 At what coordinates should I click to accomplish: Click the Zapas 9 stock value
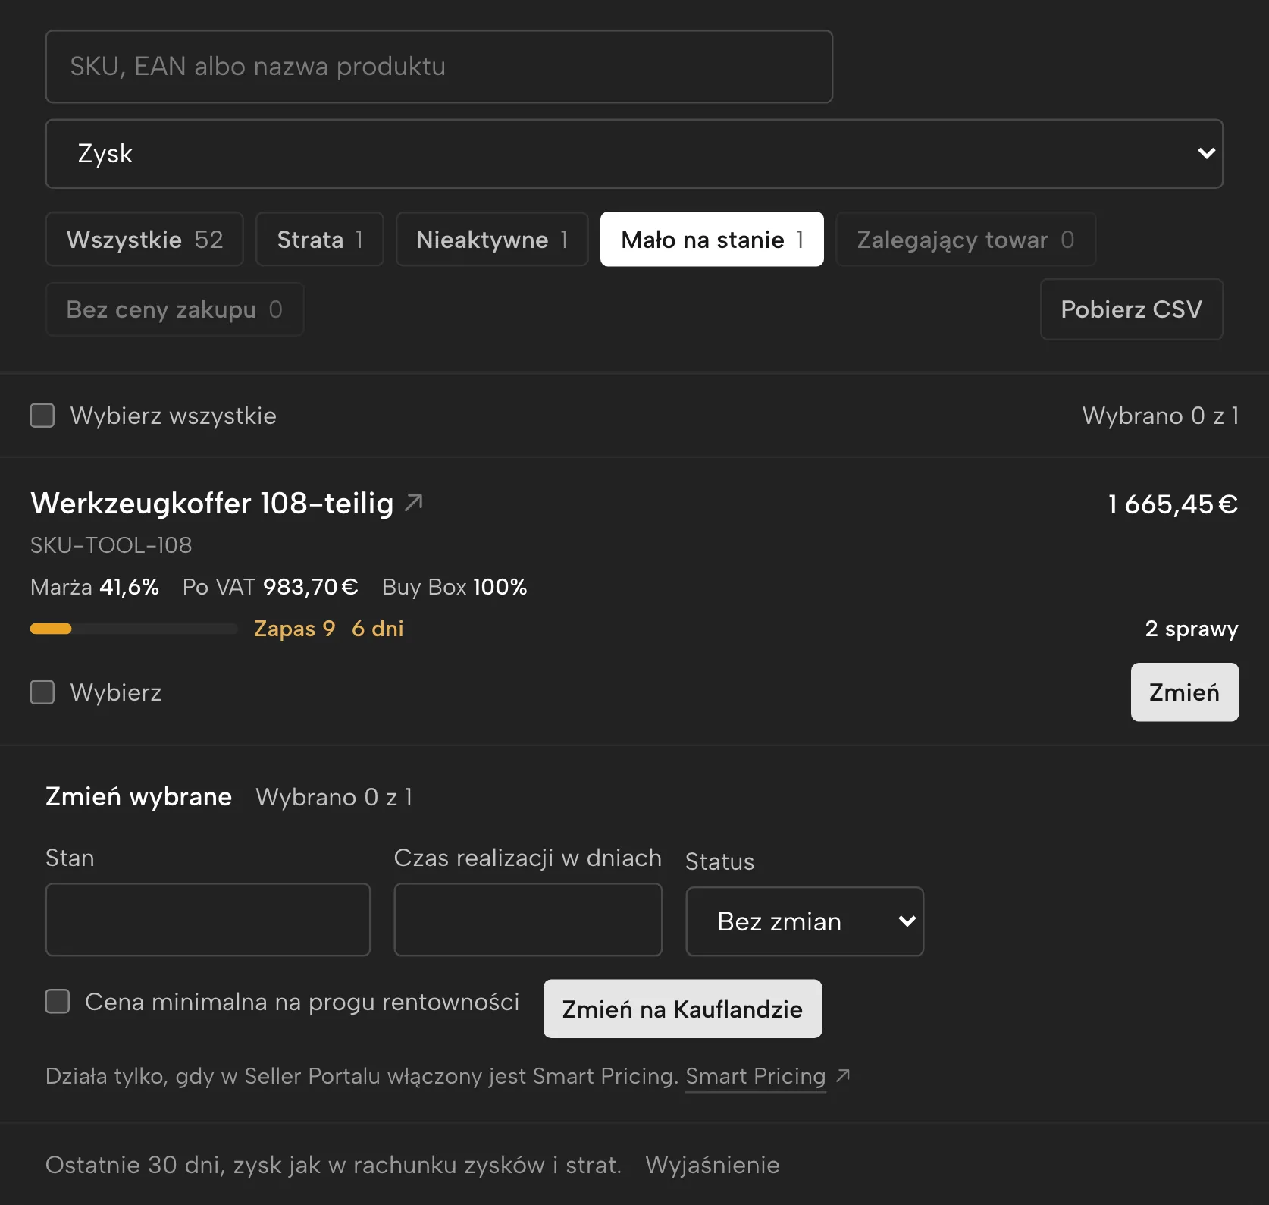tap(294, 629)
